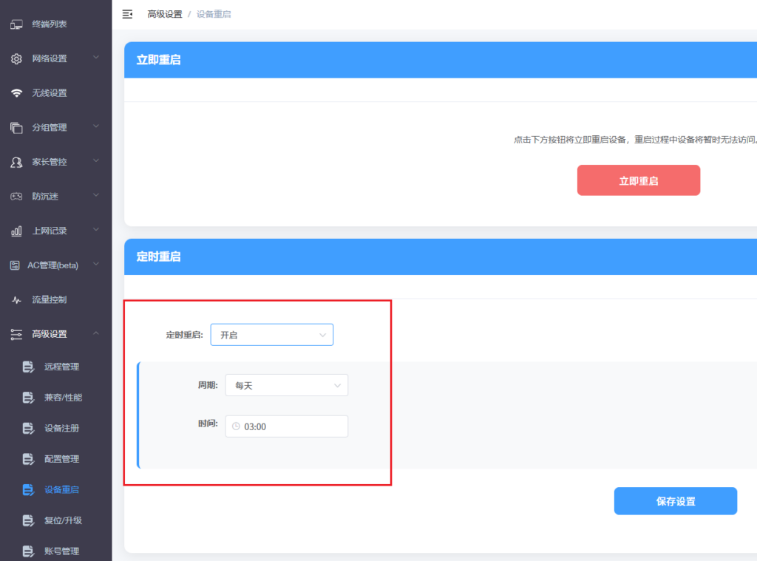Open the 周期 period dropdown
Screen dimensions: 757x561
(x=286, y=385)
